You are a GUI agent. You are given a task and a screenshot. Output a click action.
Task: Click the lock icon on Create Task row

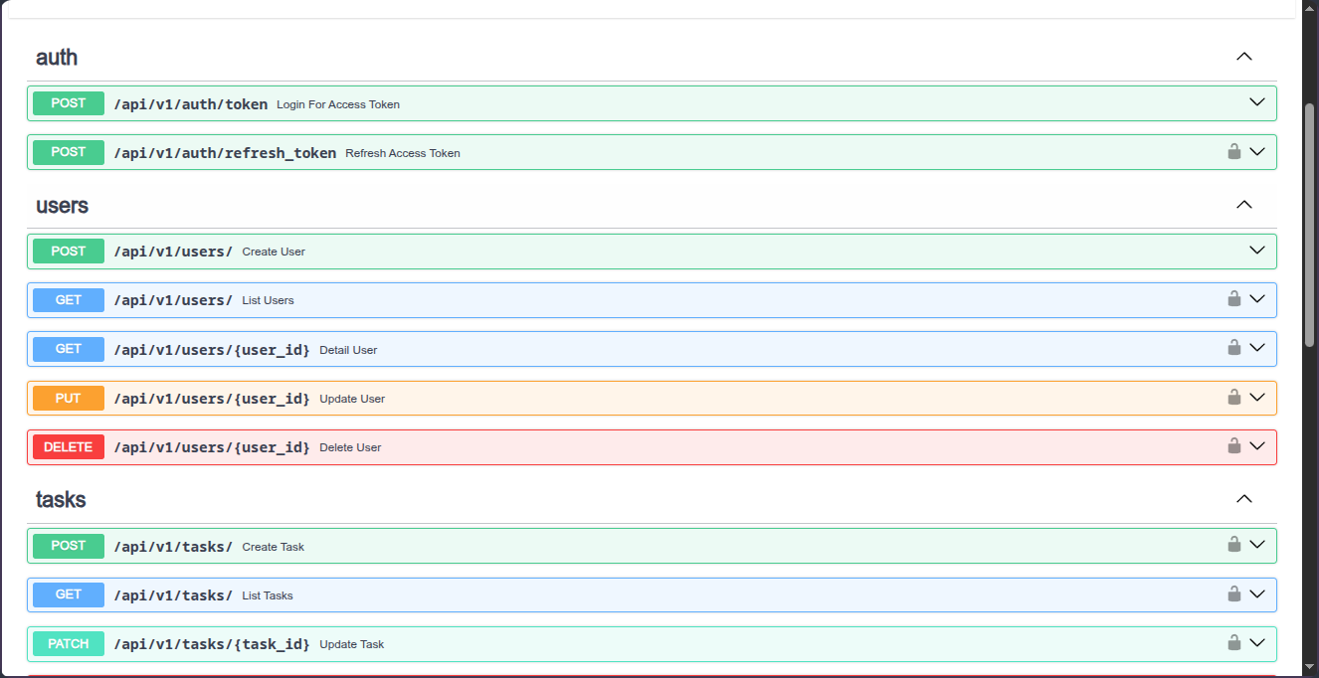point(1233,545)
